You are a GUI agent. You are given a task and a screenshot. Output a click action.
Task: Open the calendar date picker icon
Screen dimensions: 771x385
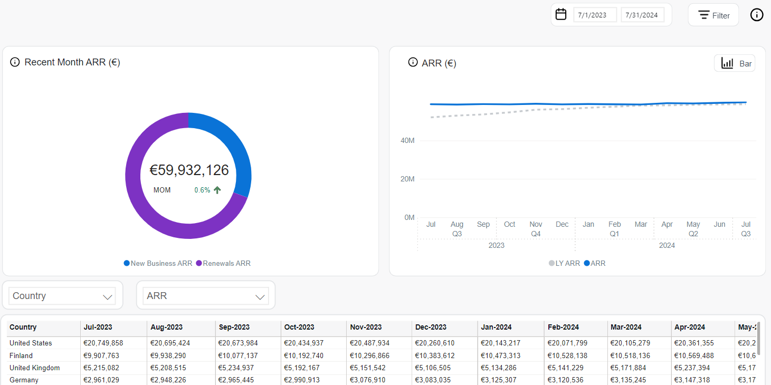point(561,14)
